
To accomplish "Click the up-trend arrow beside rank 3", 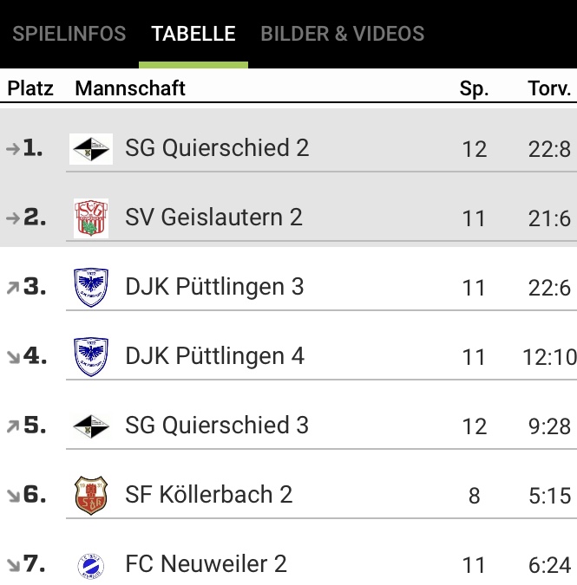I will [x=12, y=288].
